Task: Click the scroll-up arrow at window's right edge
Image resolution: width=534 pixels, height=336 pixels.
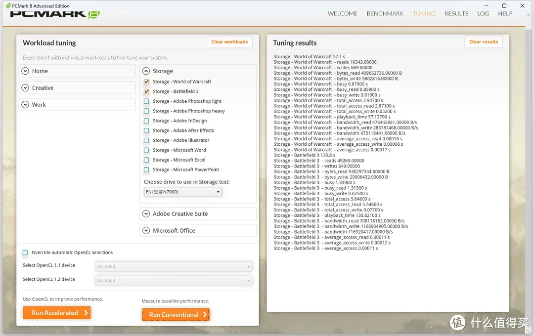Action: click(528, 15)
